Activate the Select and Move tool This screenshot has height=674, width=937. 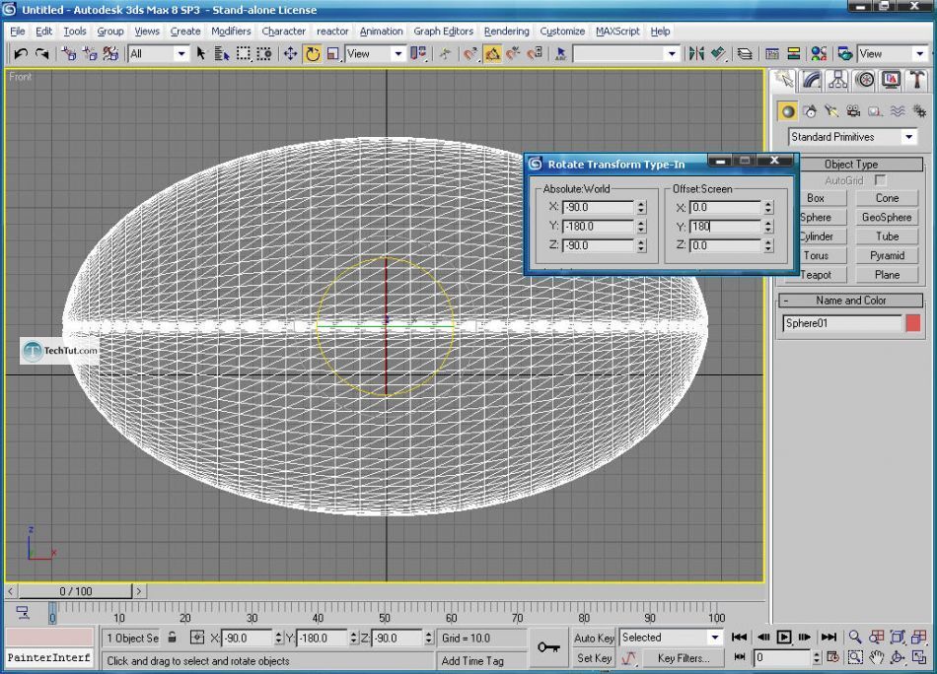[x=290, y=54]
